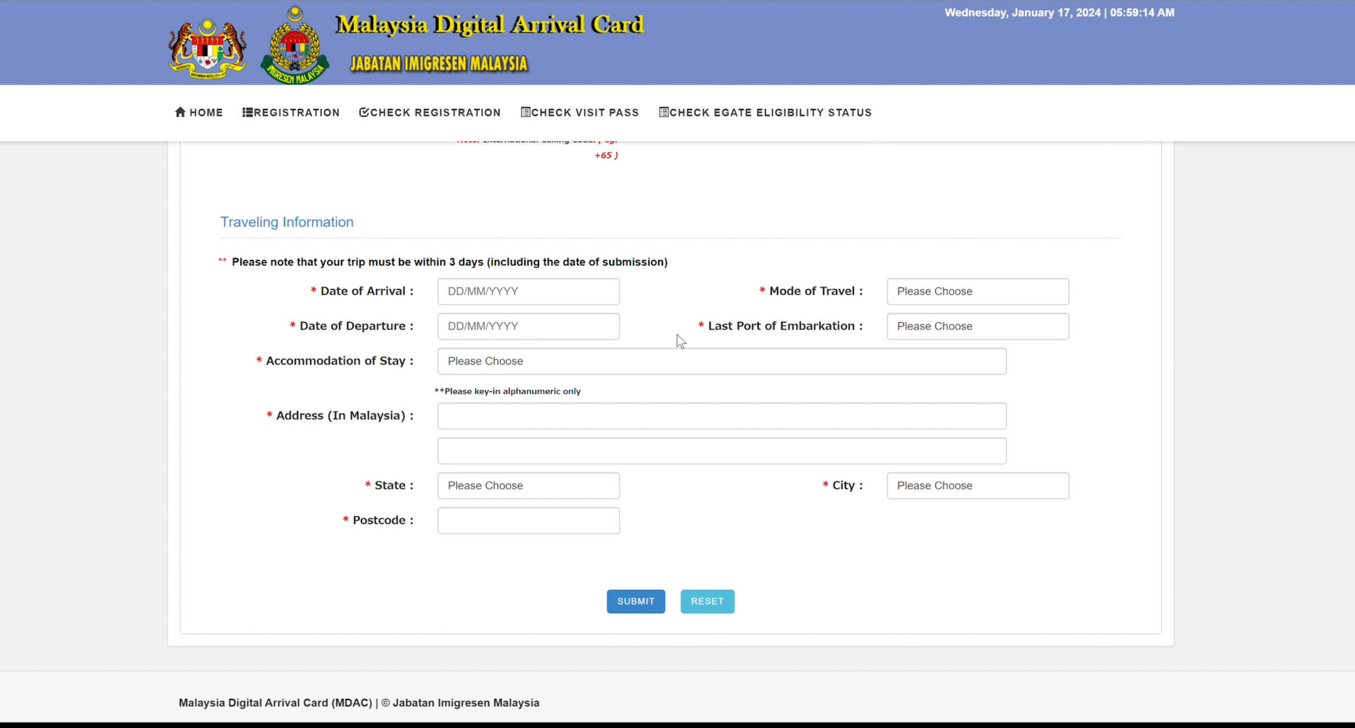Click the Check Visit Pass document icon
Viewport: 1355px width, 728px height.
(525, 112)
